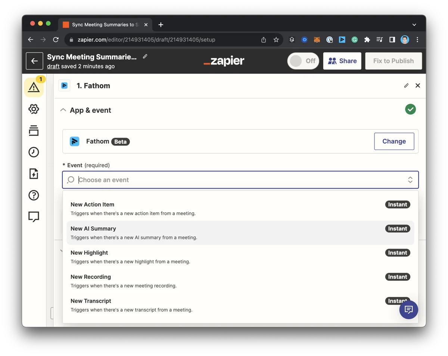Click the Fix to Publish button
This screenshot has width=448, height=356.
pyautogui.click(x=393, y=61)
